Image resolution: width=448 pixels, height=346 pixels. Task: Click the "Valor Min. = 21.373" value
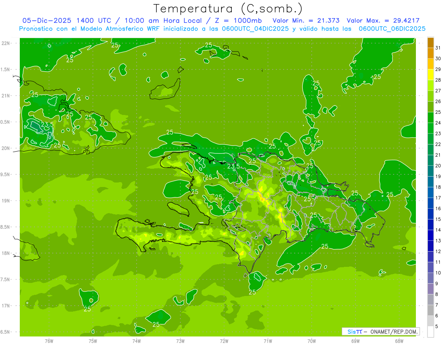tap(307, 21)
